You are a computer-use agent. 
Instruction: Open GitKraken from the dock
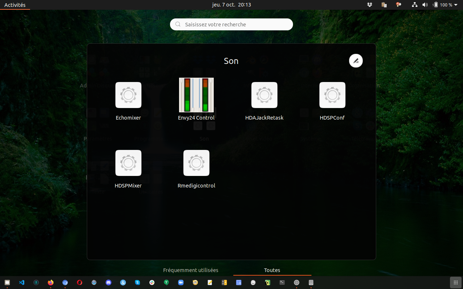coord(36,282)
